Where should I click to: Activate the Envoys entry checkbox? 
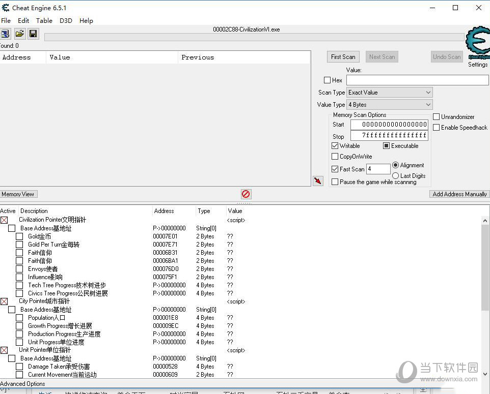pos(19,268)
